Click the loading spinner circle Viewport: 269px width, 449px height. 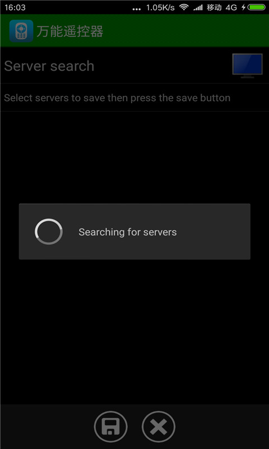click(x=49, y=232)
